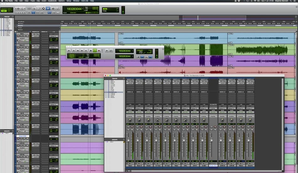Viewport: 298px width, 173px height.
Task: Turn the Bass channel pan knob in Mix window
Action: tap(130, 120)
